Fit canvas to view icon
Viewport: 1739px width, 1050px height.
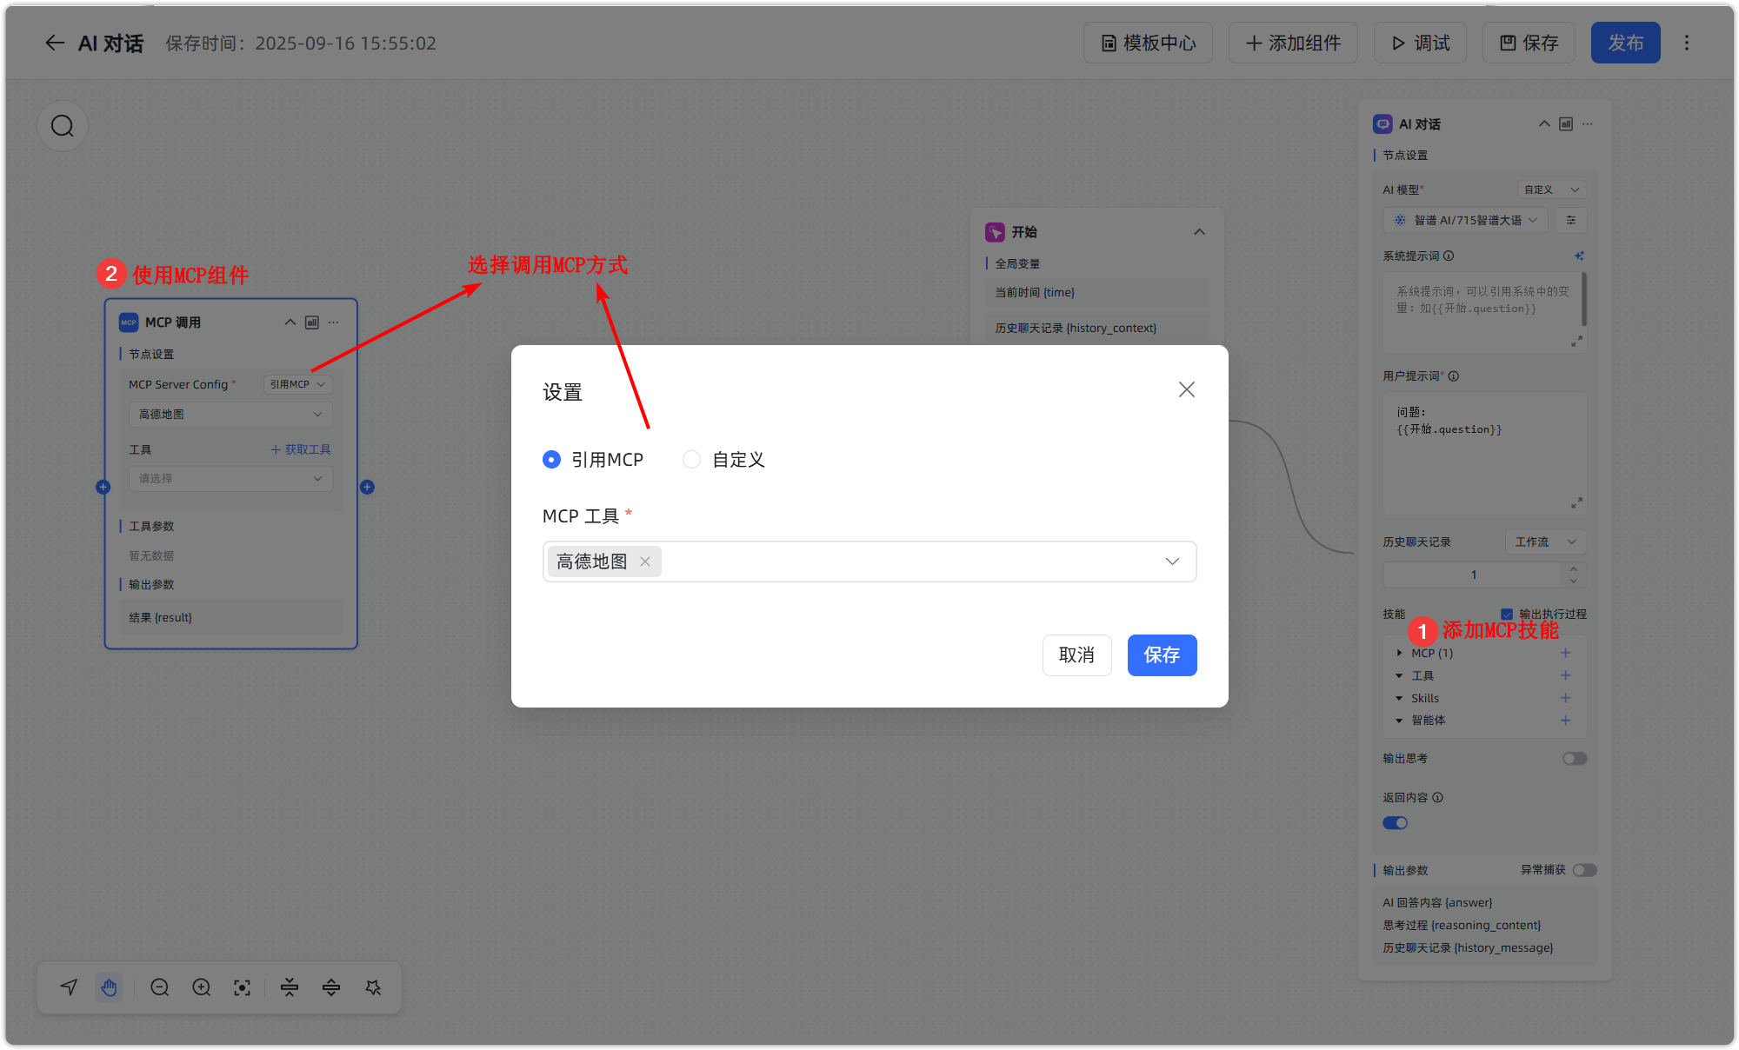tap(243, 987)
